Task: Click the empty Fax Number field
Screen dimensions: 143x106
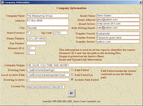Action: point(36,43)
